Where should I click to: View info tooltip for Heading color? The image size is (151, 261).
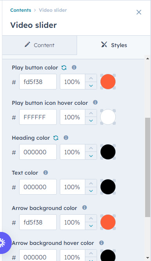pos(66,138)
